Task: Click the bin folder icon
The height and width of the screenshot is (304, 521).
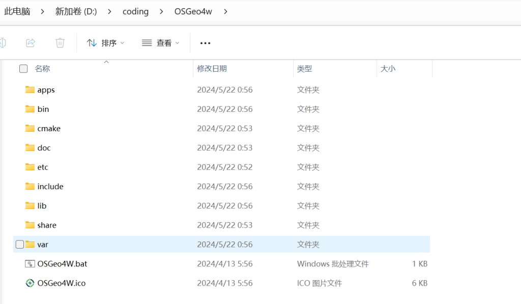Action: point(30,109)
